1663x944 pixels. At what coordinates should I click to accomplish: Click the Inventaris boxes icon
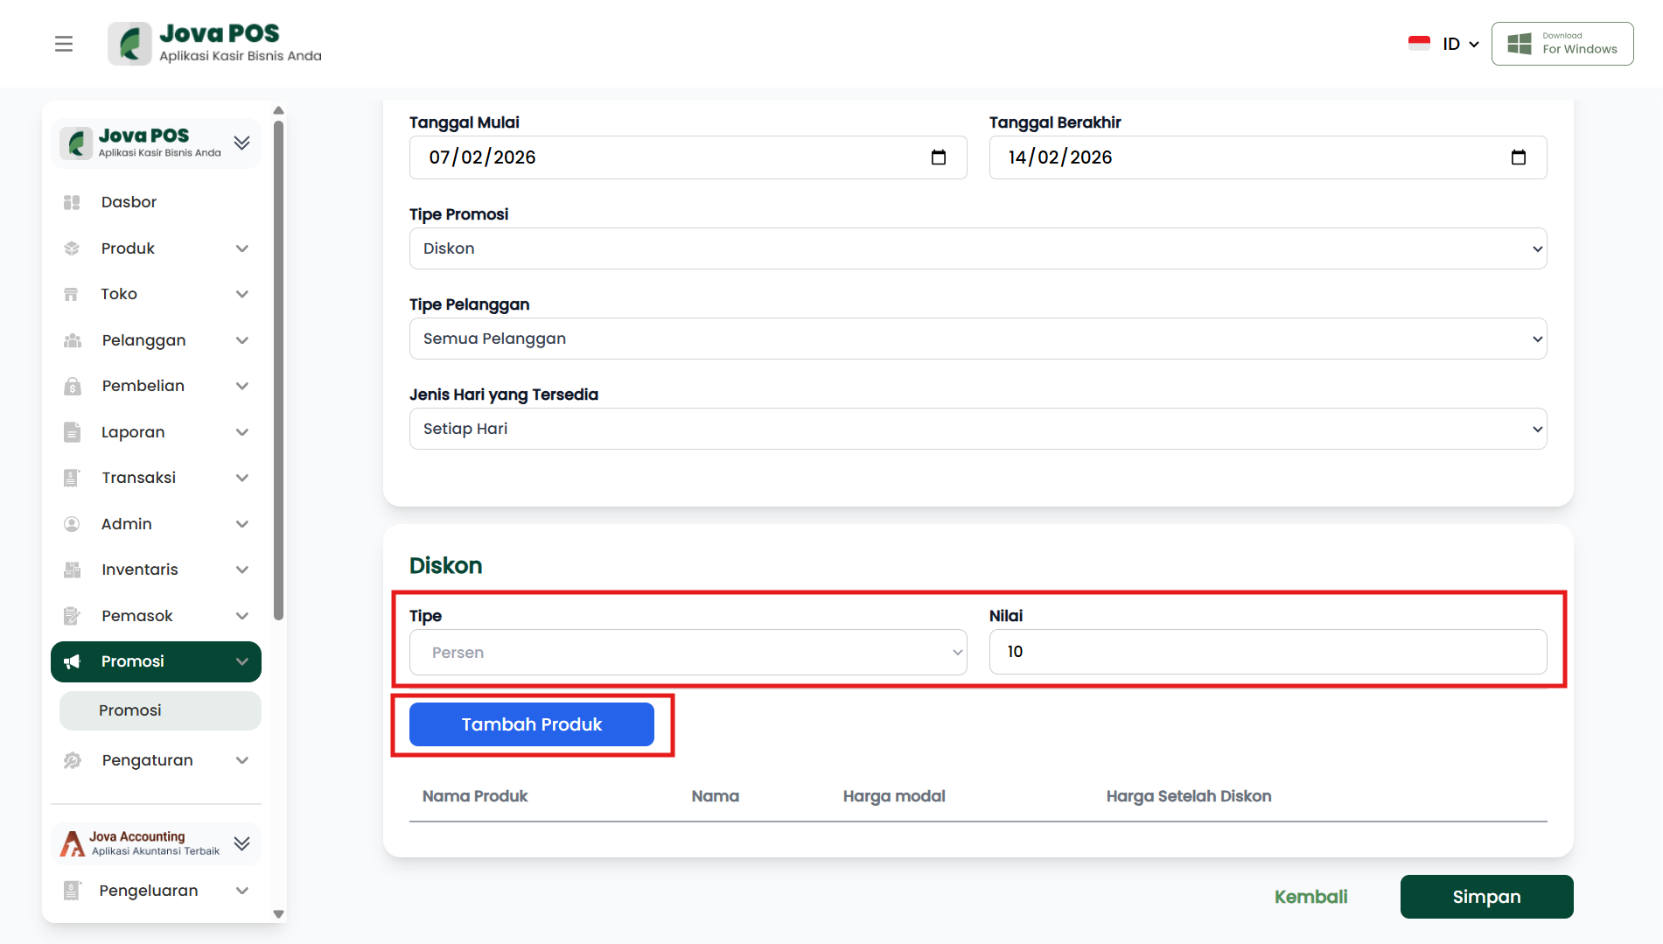coord(72,570)
